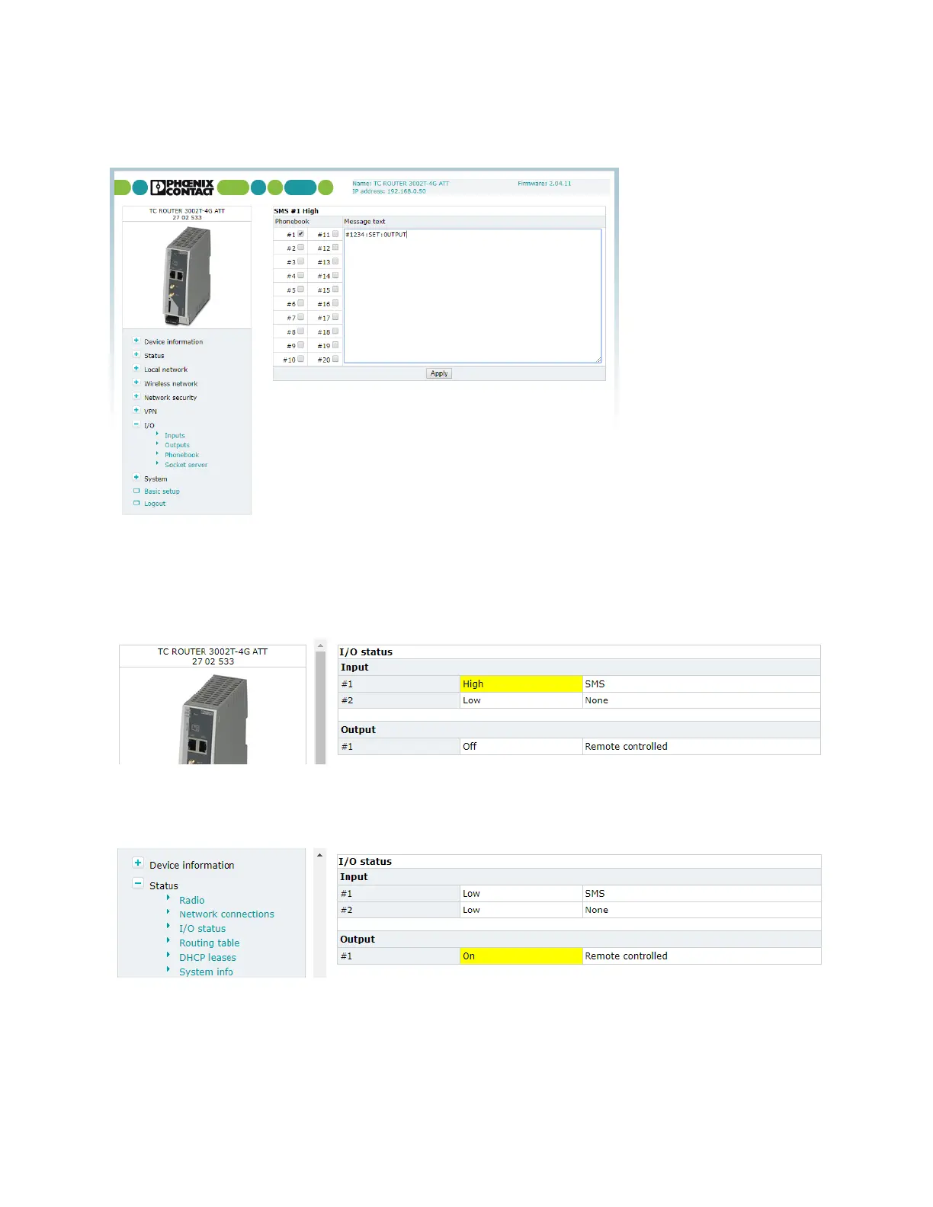
Task: Expand the Local network node
Action: [x=136, y=368]
